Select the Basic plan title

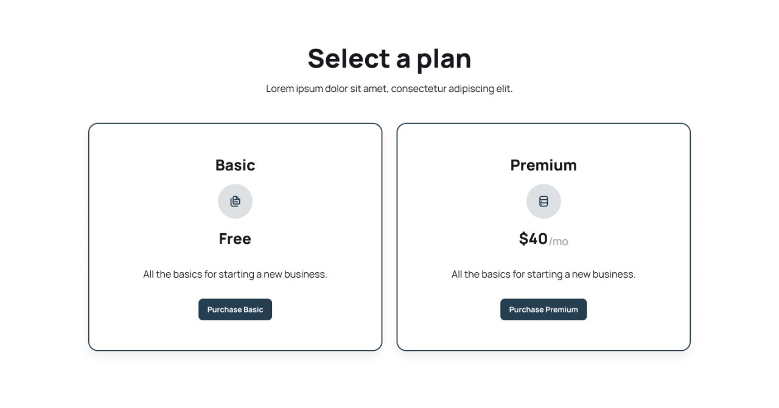tap(235, 165)
